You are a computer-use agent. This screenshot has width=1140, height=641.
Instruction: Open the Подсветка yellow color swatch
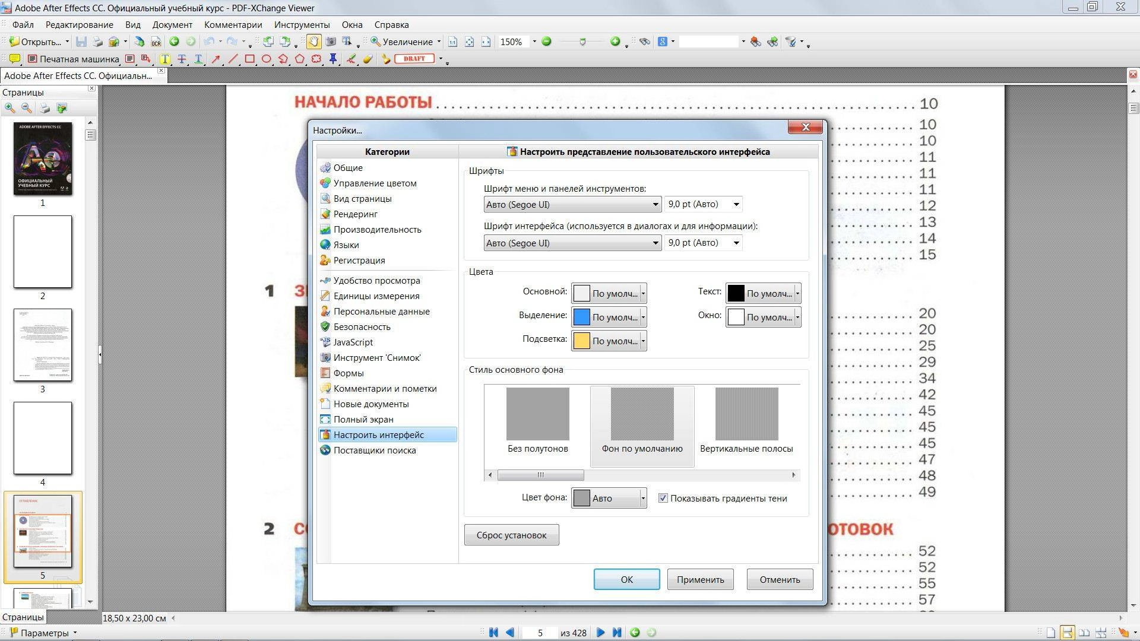pos(609,341)
